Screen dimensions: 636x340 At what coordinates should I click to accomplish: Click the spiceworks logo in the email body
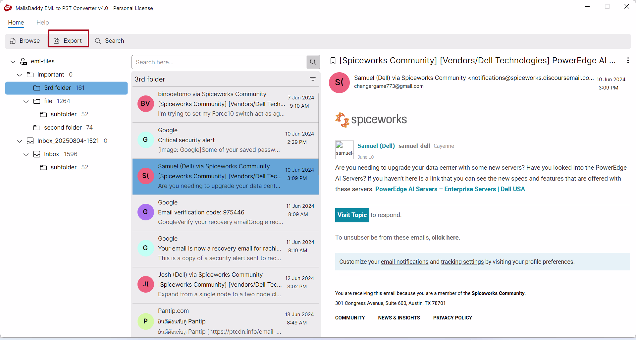371,120
